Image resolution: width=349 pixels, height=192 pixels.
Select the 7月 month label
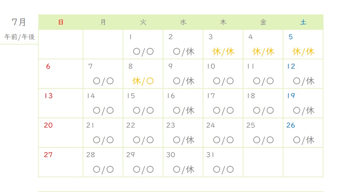pos(19,22)
